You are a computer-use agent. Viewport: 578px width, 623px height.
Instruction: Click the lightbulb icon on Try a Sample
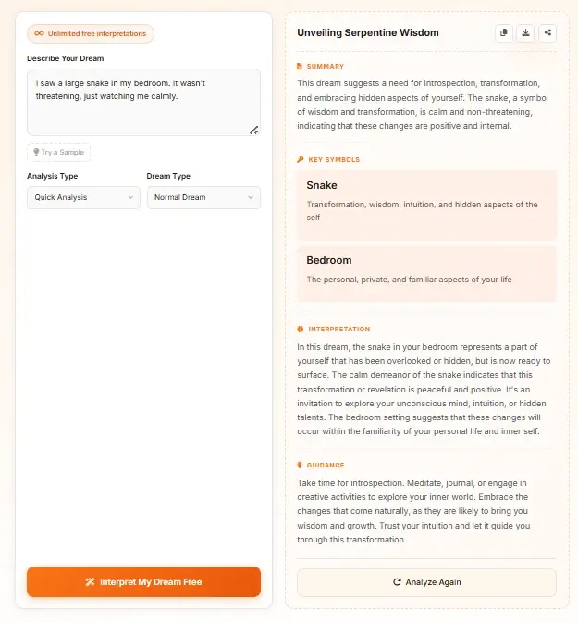coord(36,152)
